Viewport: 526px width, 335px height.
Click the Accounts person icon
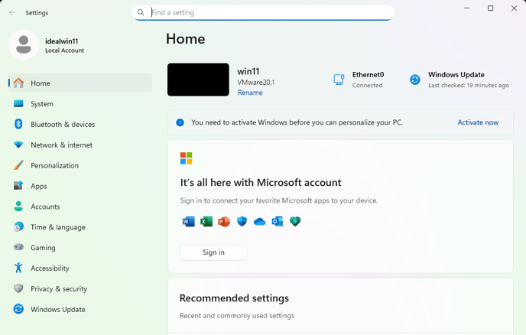click(x=18, y=206)
